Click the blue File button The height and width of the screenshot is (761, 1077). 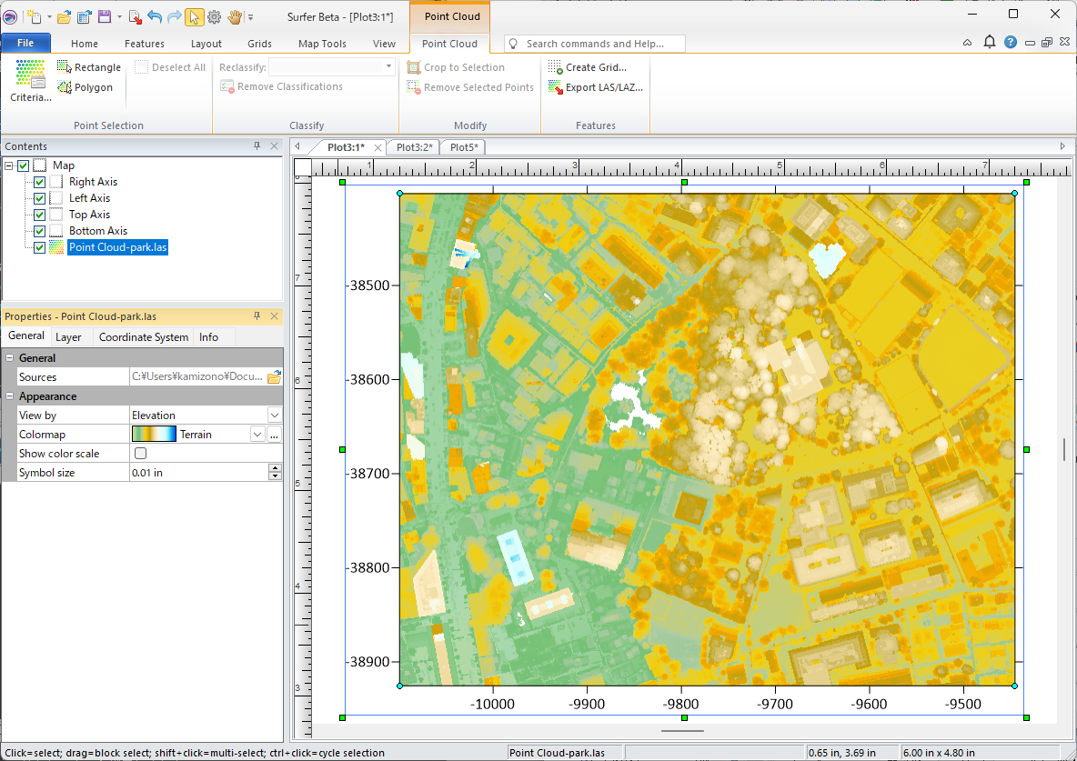[x=25, y=44]
